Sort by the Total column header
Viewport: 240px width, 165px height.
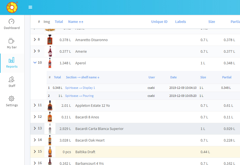point(59,22)
